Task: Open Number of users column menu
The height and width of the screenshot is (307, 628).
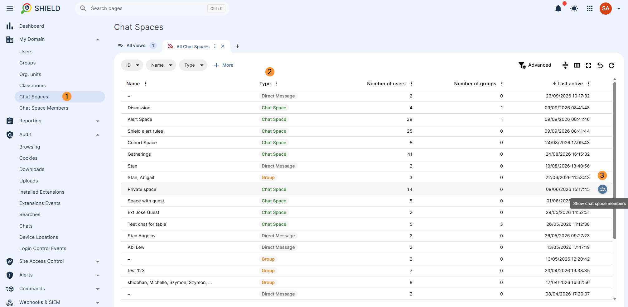Action: [411, 83]
